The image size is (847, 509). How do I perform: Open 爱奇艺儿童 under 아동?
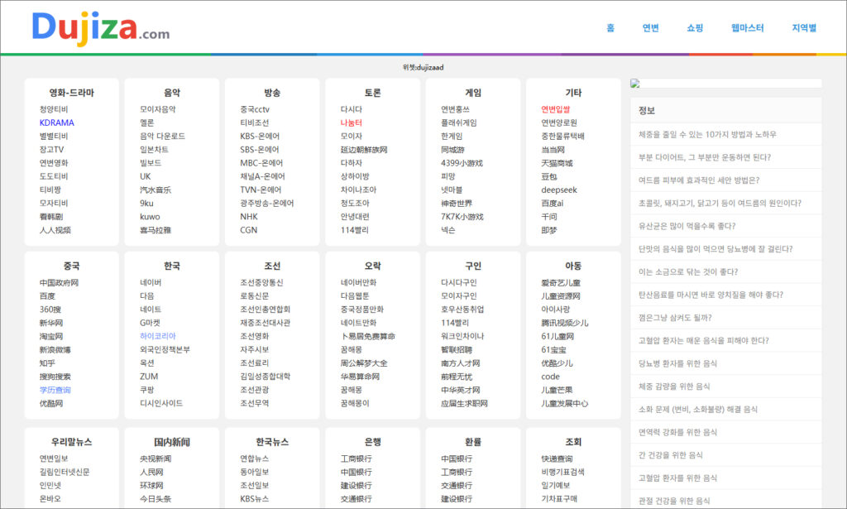pyautogui.click(x=561, y=282)
